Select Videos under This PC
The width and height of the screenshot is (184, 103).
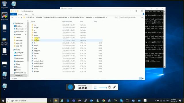(x=18, y=70)
